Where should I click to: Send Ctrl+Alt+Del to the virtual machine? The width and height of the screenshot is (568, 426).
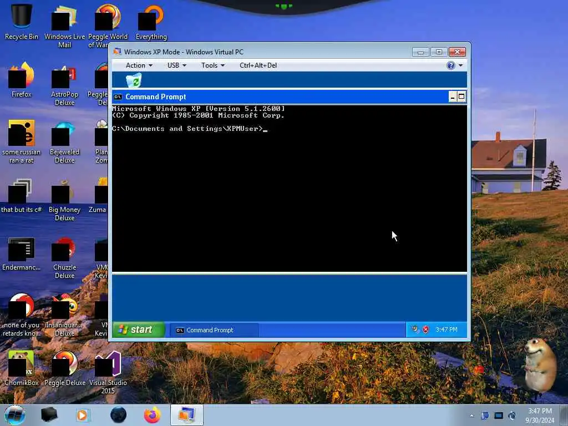tap(258, 65)
